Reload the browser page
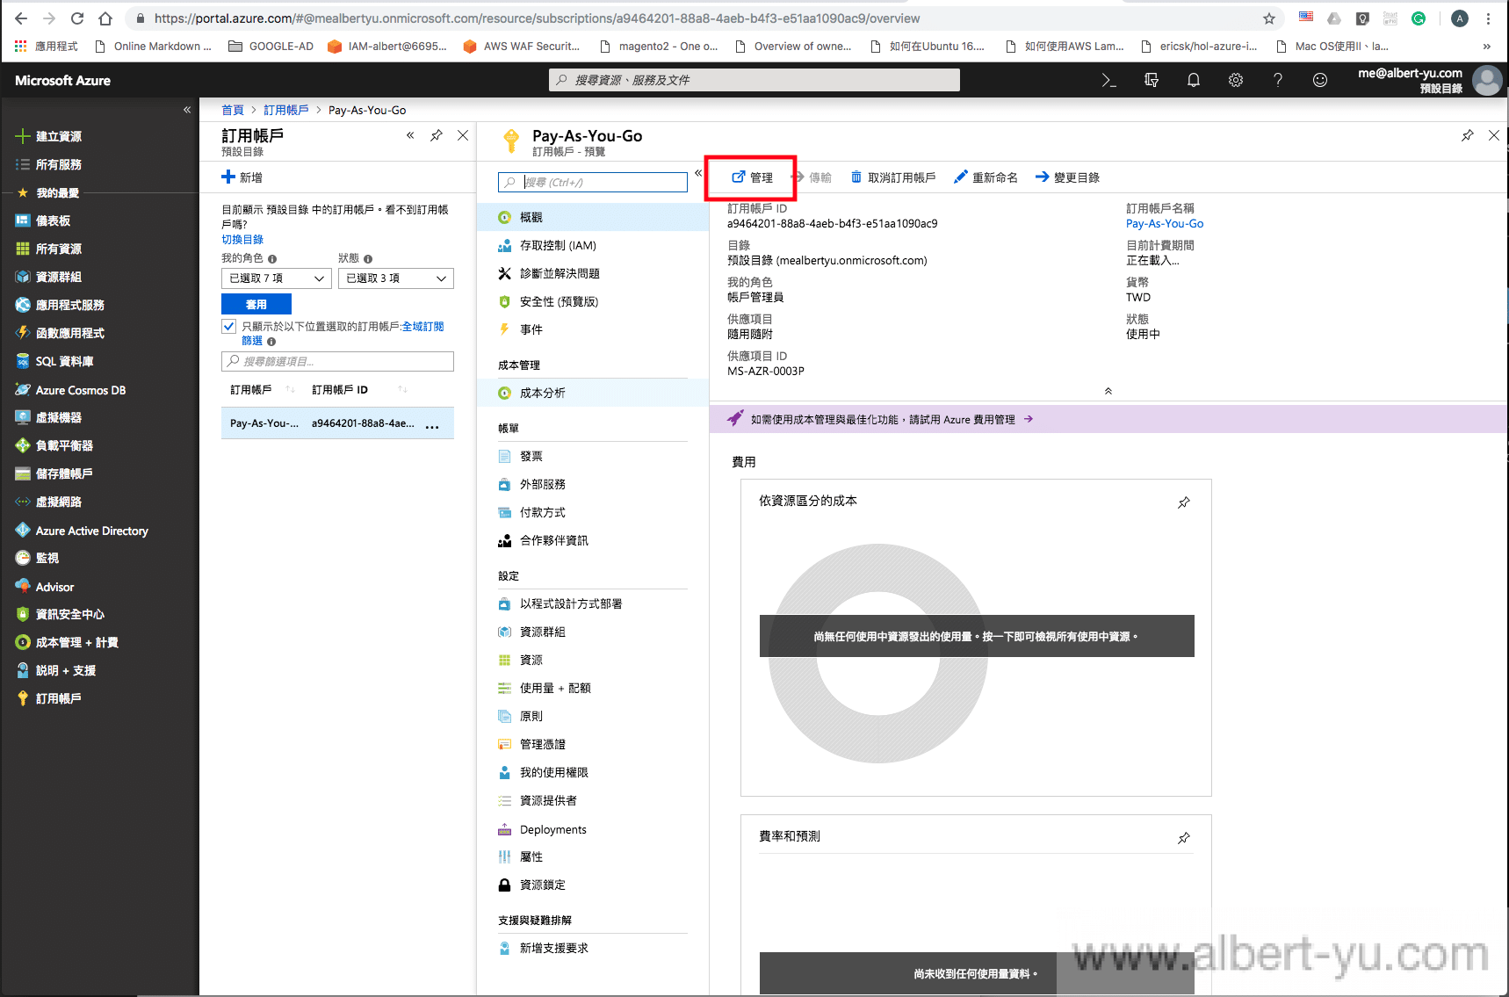 (77, 18)
